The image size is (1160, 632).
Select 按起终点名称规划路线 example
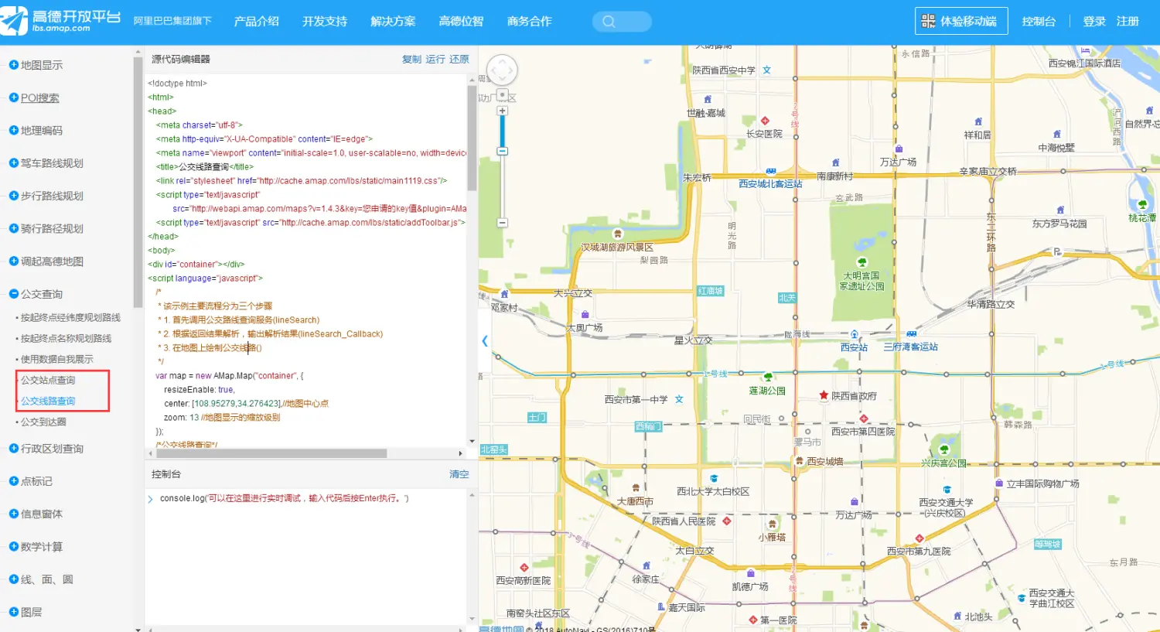click(66, 338)
